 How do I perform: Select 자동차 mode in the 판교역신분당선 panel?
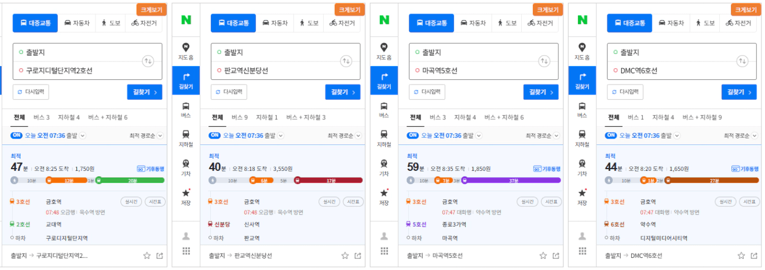pos(274,23)
